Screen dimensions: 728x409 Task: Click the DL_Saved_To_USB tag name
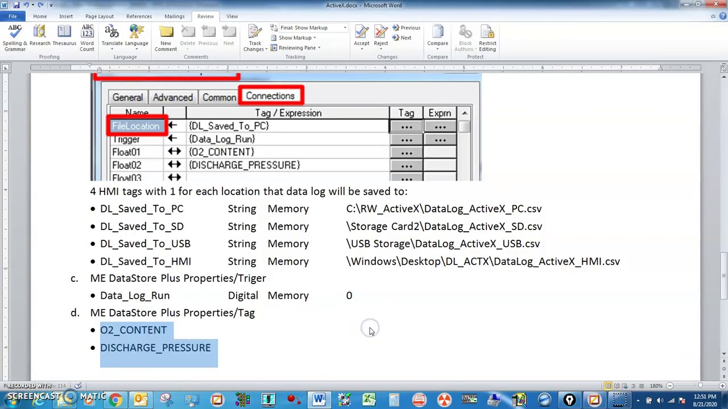point(145,244)
